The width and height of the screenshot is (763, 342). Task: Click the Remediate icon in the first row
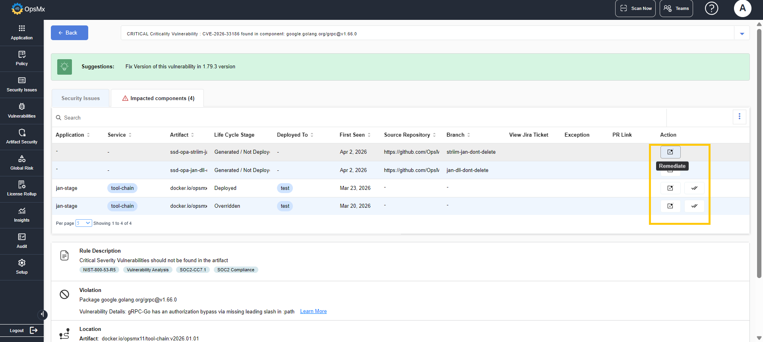coord(670,152)
